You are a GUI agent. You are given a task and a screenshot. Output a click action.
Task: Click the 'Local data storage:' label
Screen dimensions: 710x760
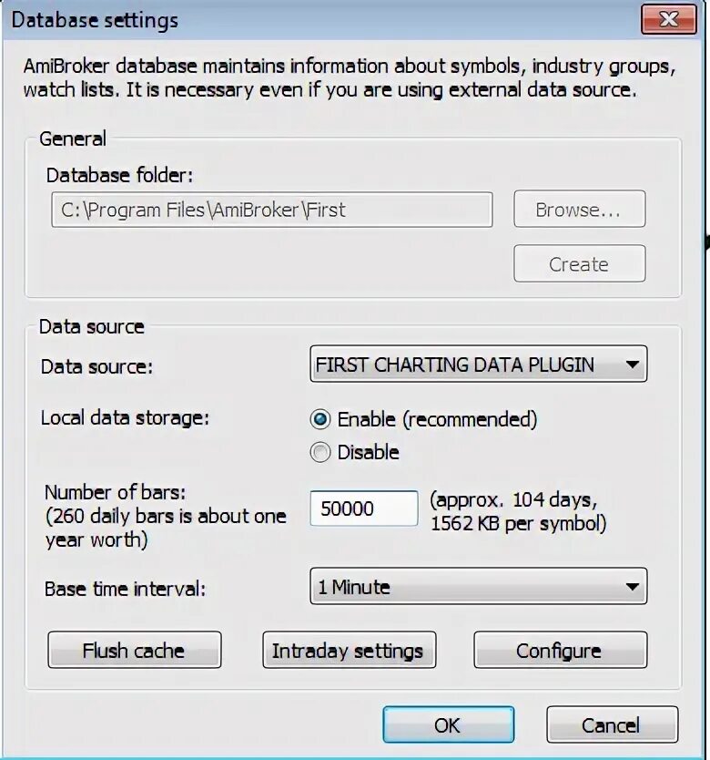pos(125,417)
